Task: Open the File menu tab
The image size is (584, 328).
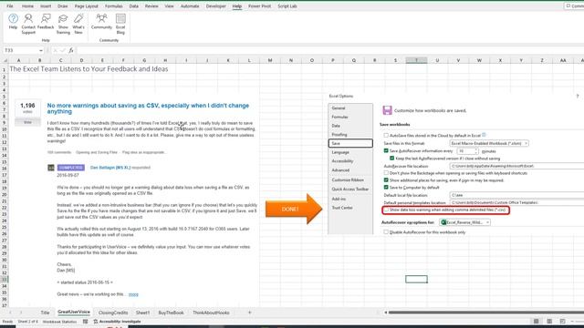Action: click(x=10, y=6)
